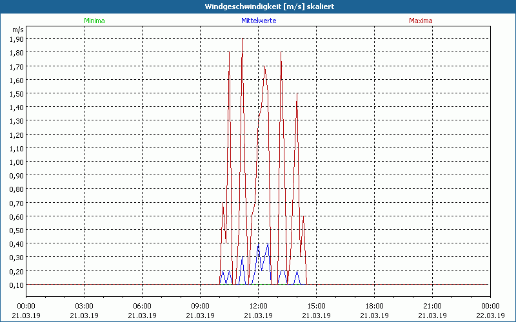Select the 1,50 y-axis value label
Screen dimensions: 516x322
tap(17, 93)
